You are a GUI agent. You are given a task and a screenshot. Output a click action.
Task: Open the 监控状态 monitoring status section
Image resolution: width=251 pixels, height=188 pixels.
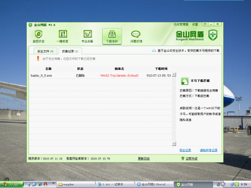[x=39, y=36]
